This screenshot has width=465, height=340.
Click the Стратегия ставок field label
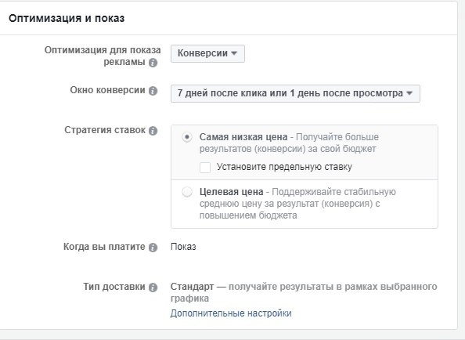pos(105,130)
